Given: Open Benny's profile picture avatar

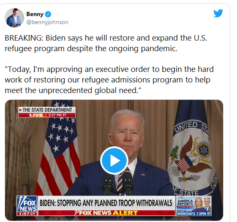Looking at the screenshot, I should point(14,18).
